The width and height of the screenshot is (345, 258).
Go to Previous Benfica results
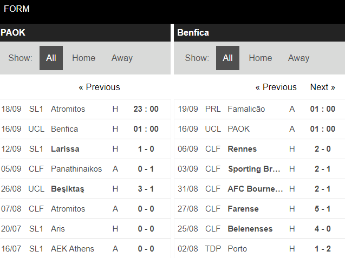(x=276, y=87)
